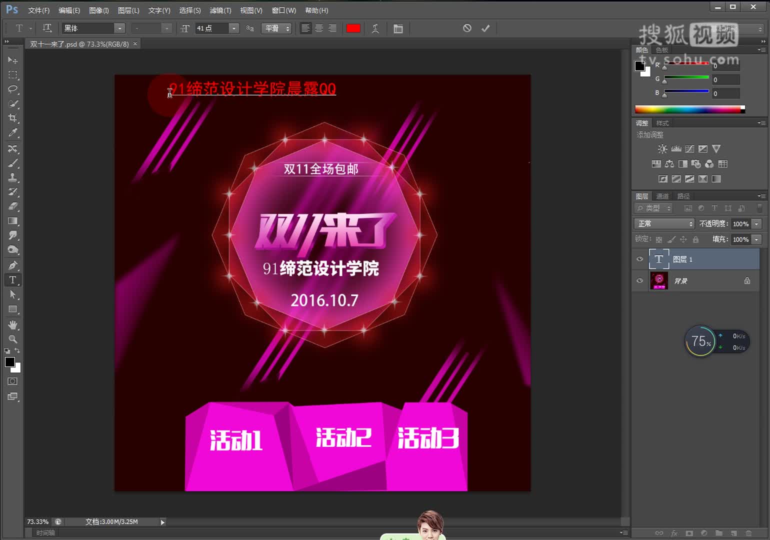This screenshot has height=540, width=770.
Task: Open blend mode dropdown 正常
Action: point(664,223)
